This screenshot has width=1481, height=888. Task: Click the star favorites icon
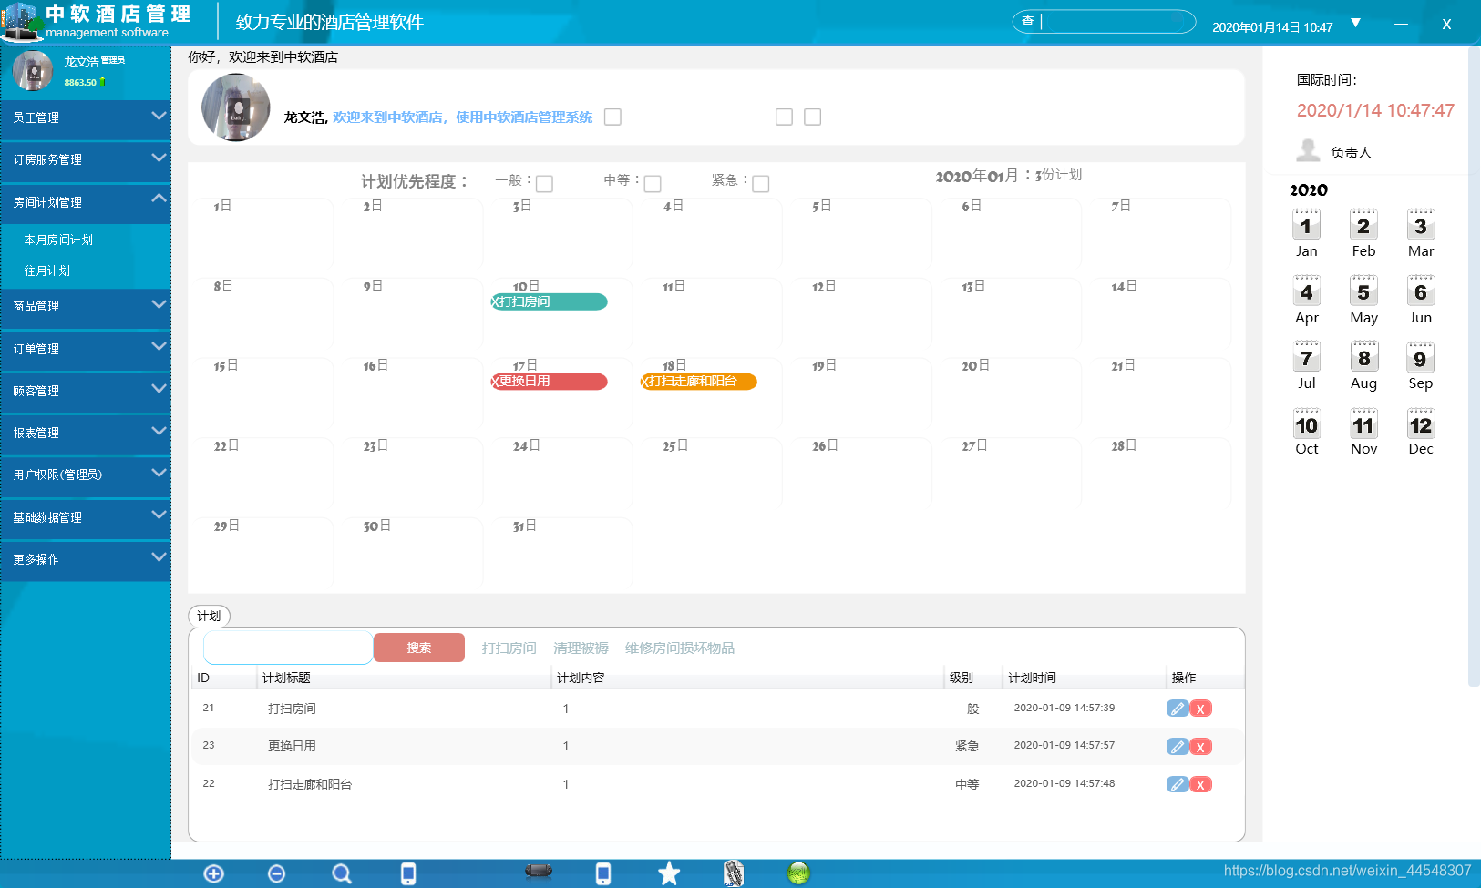coord(669,873)
